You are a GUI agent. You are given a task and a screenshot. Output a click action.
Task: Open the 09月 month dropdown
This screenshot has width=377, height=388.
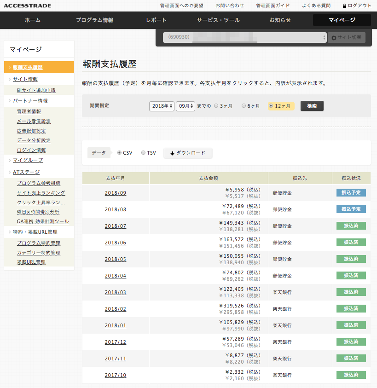tap(186, 106)
